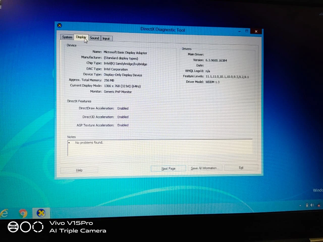
Task: Select the Display tab
Action: [81, 37]
